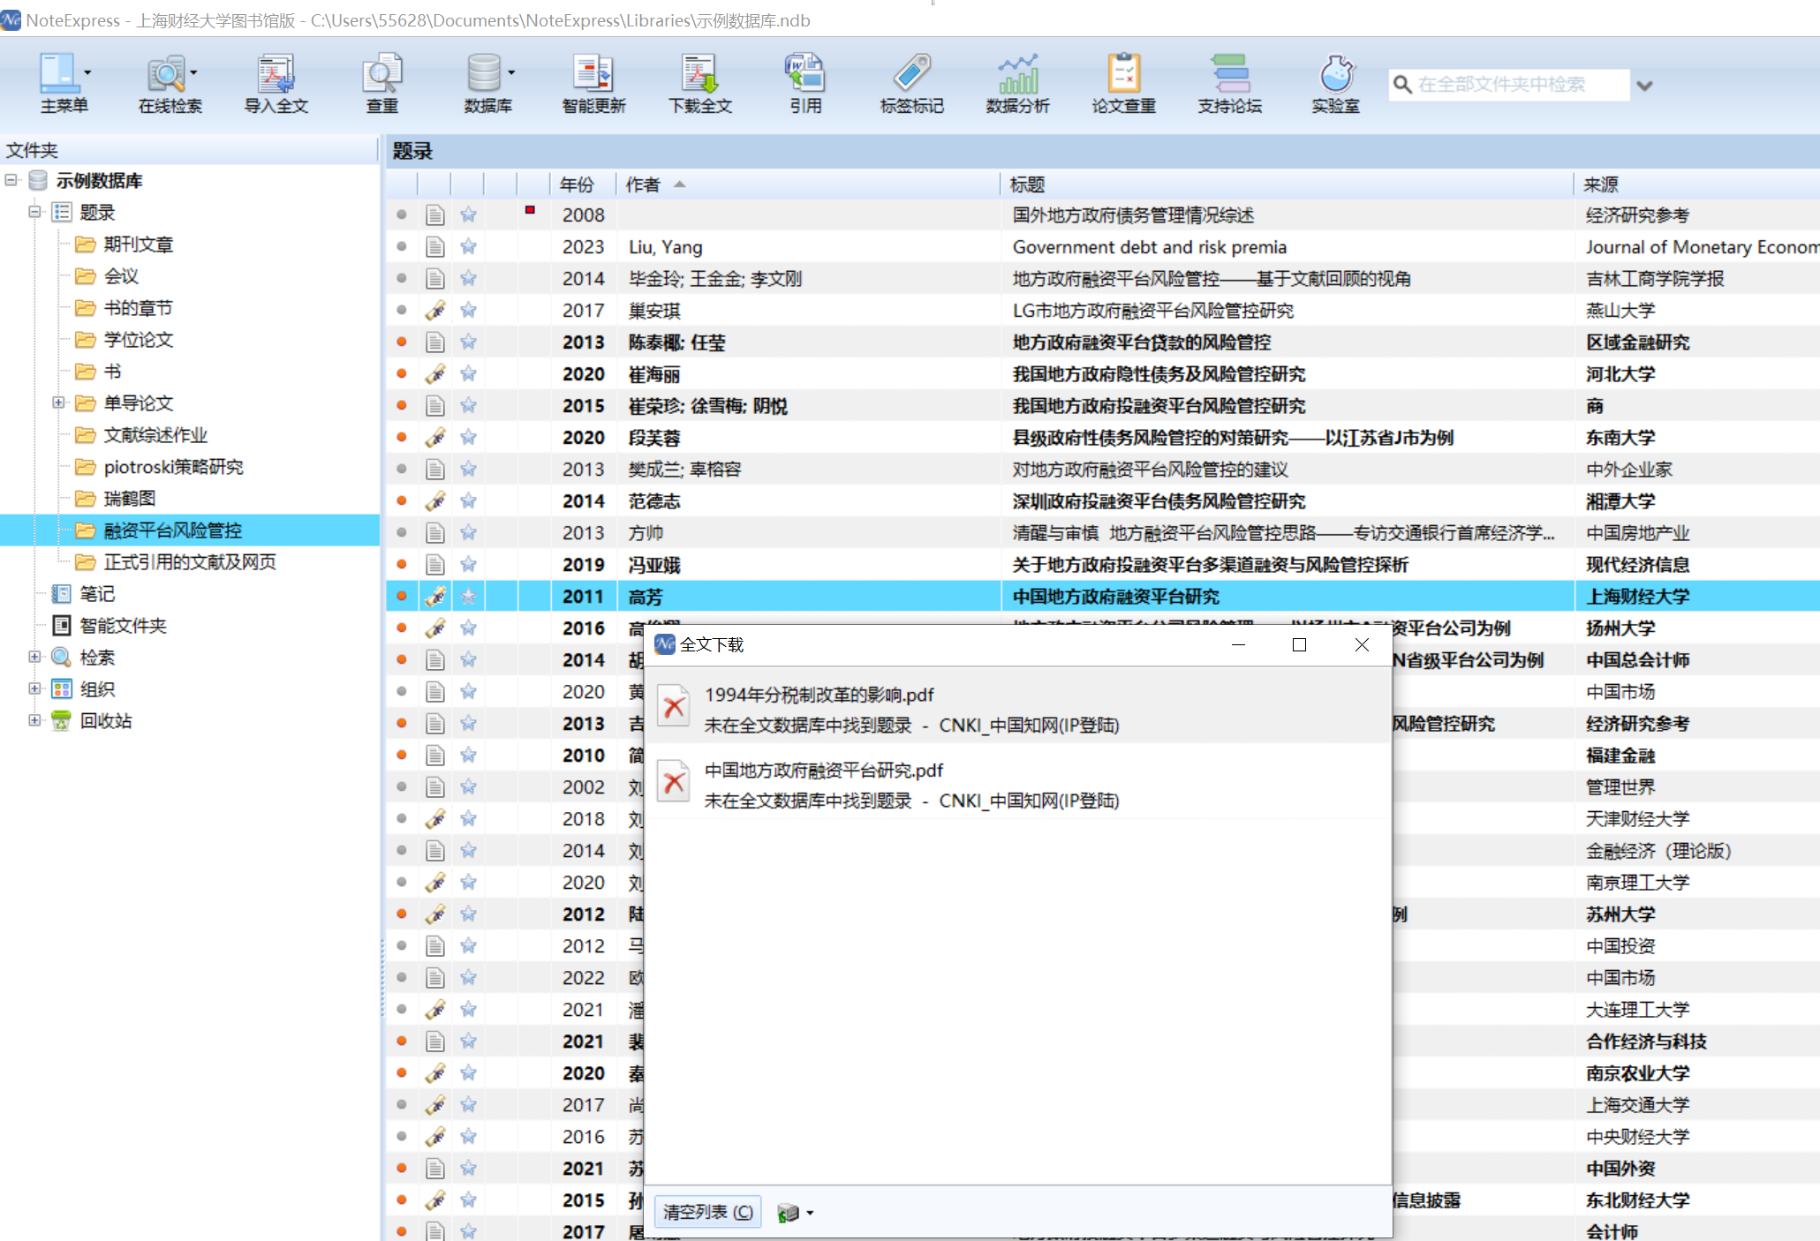Click the red flag marker on the 2008 row
The width and height of the screenshot is (1820, 1241).
click(530, 210)
